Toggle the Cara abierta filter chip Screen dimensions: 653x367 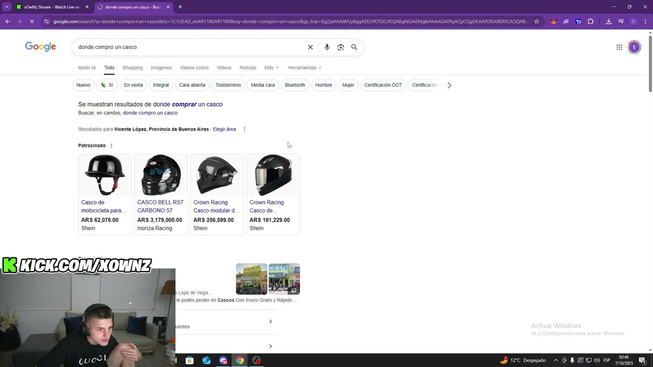192,85
